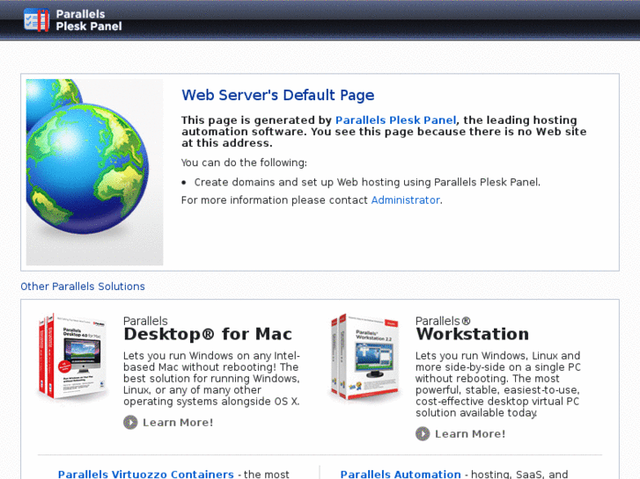Click the Desktop for Mac description paragraph

tap(211, 379)
